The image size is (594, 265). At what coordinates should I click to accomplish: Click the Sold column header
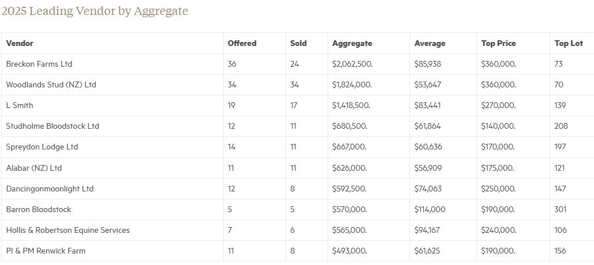pos(298,43)
